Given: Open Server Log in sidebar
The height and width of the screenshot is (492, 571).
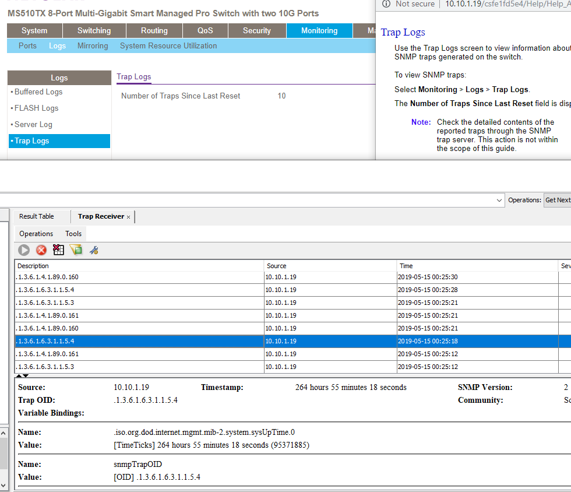Looking at the screenshot, I should [33, 125].
